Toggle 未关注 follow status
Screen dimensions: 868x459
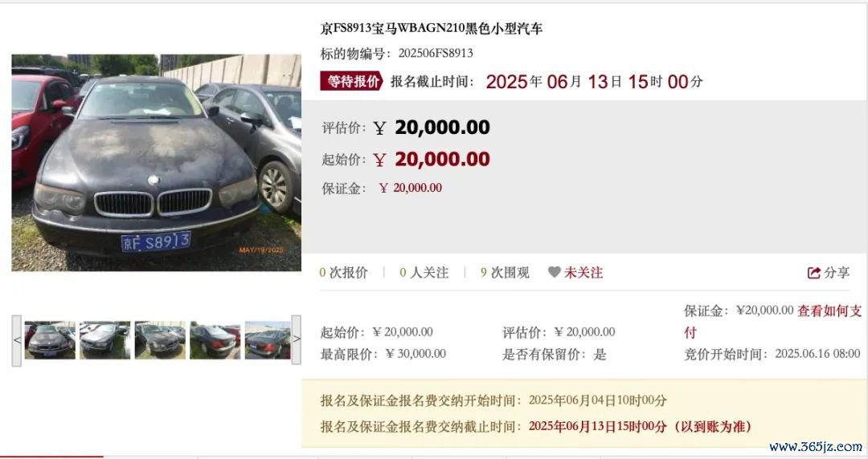(x=583, y=273)
